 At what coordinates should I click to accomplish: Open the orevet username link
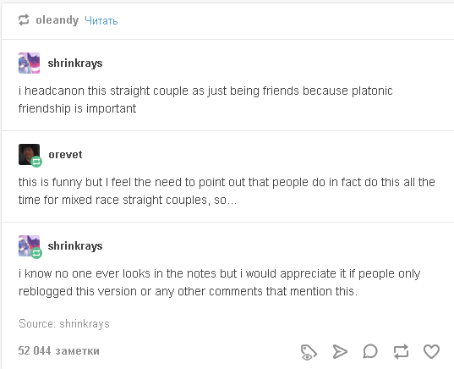[x=65, y=155]
